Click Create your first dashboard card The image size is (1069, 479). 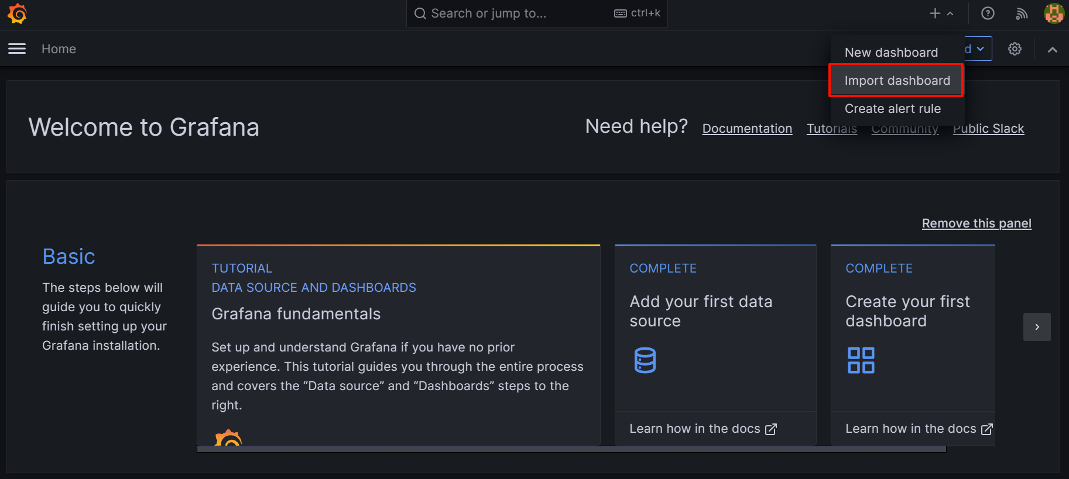pos(913,345)
